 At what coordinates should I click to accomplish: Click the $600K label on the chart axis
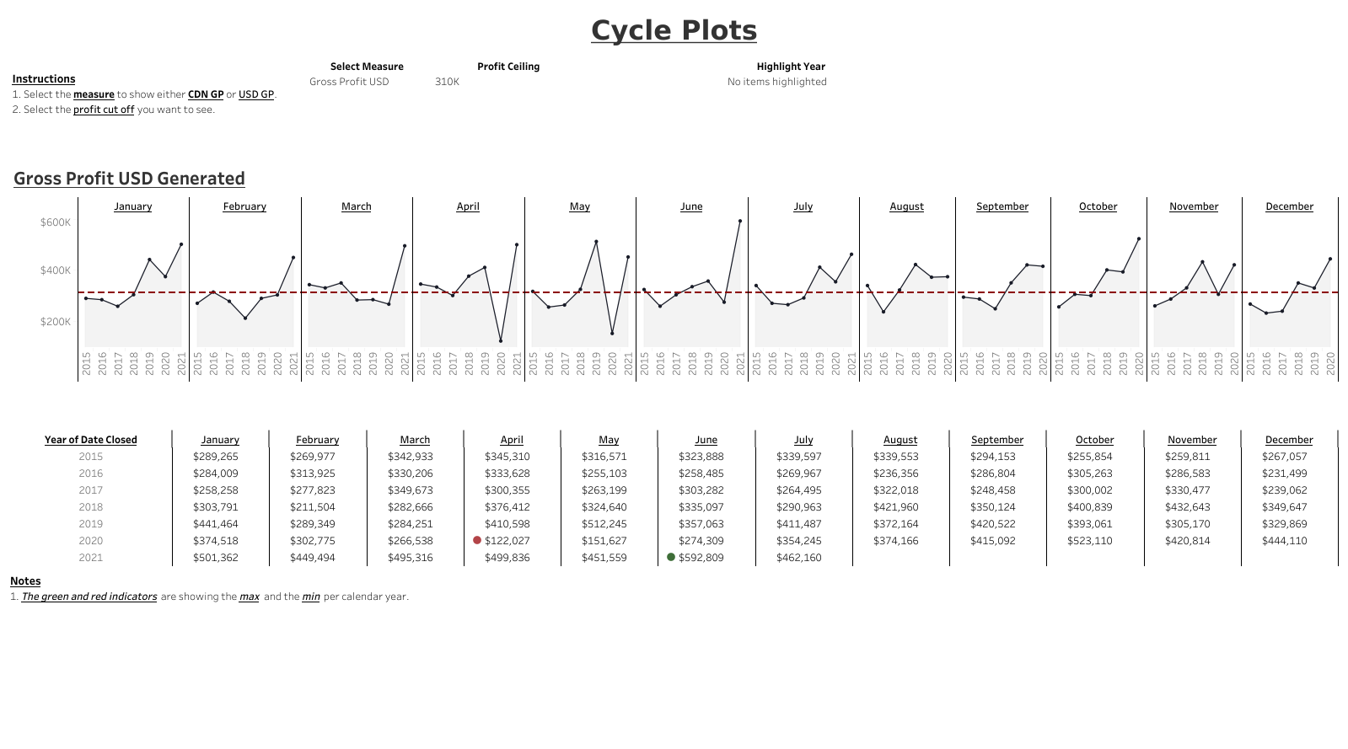(x=56, y=222)
